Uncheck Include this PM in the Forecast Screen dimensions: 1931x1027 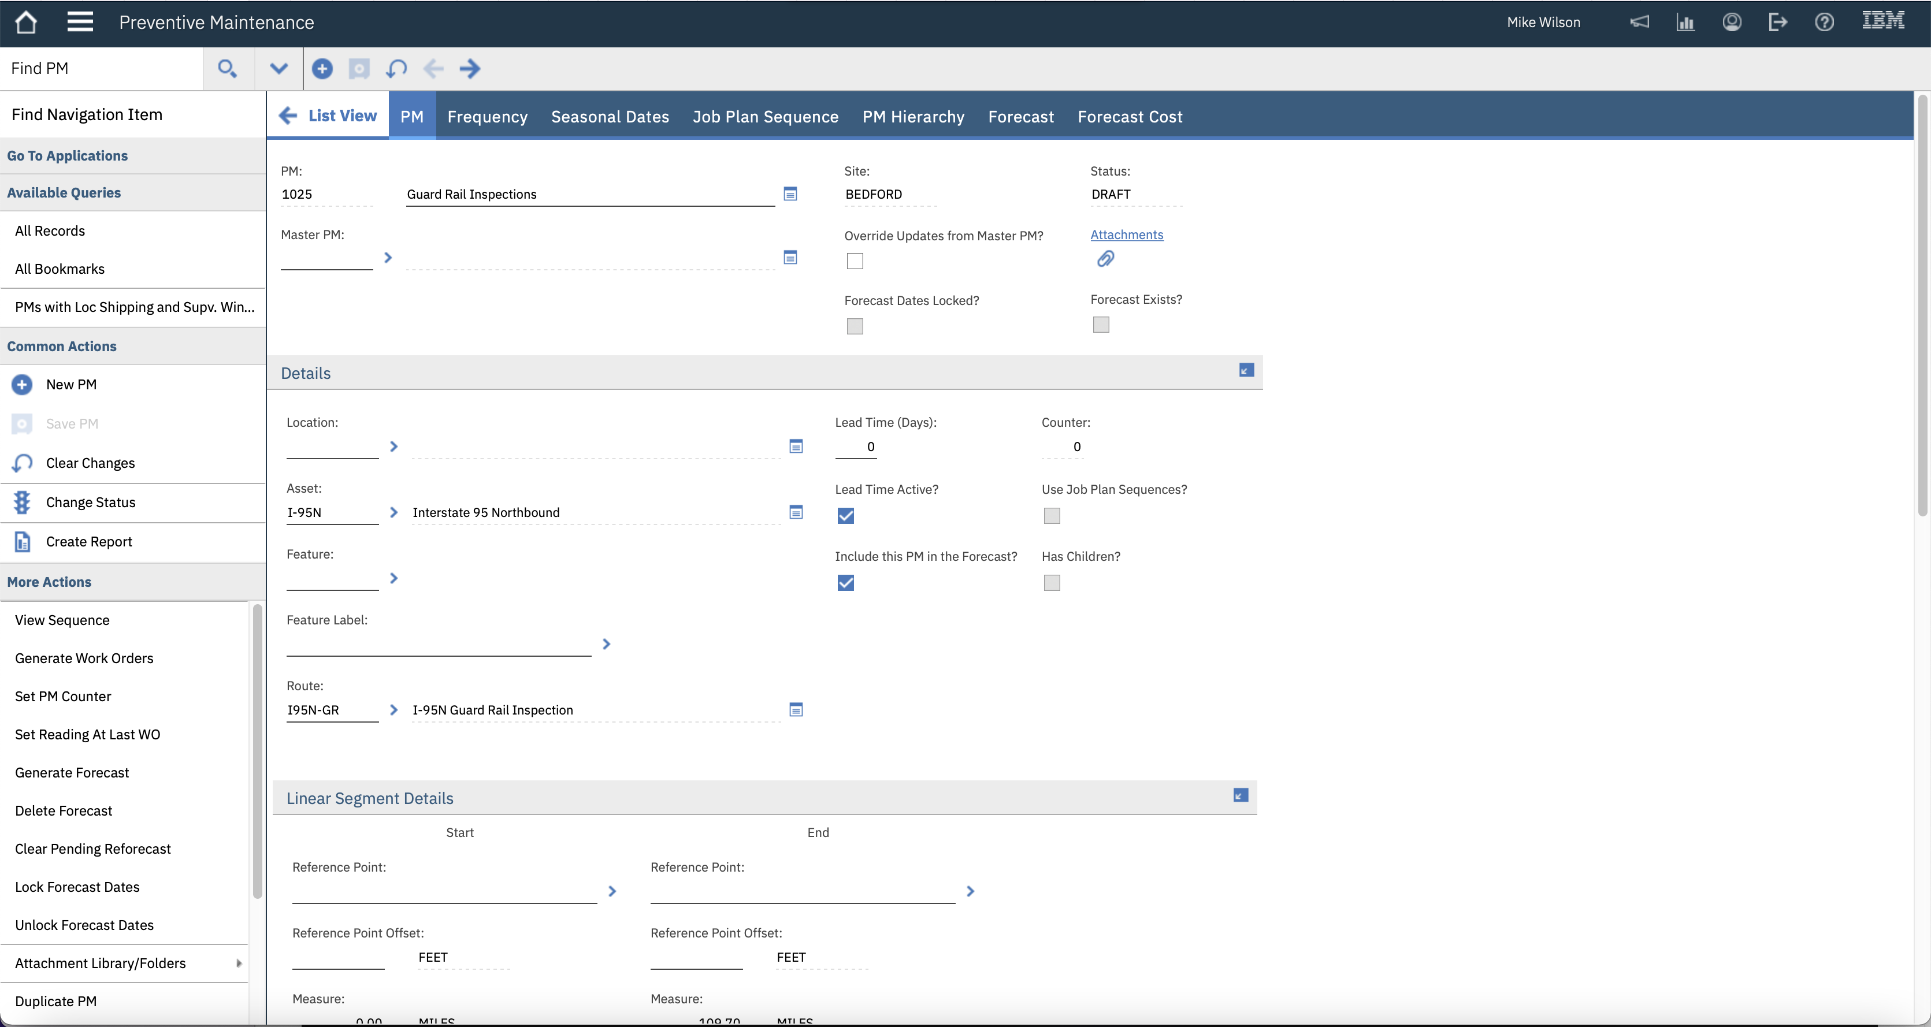click(845, 583)
